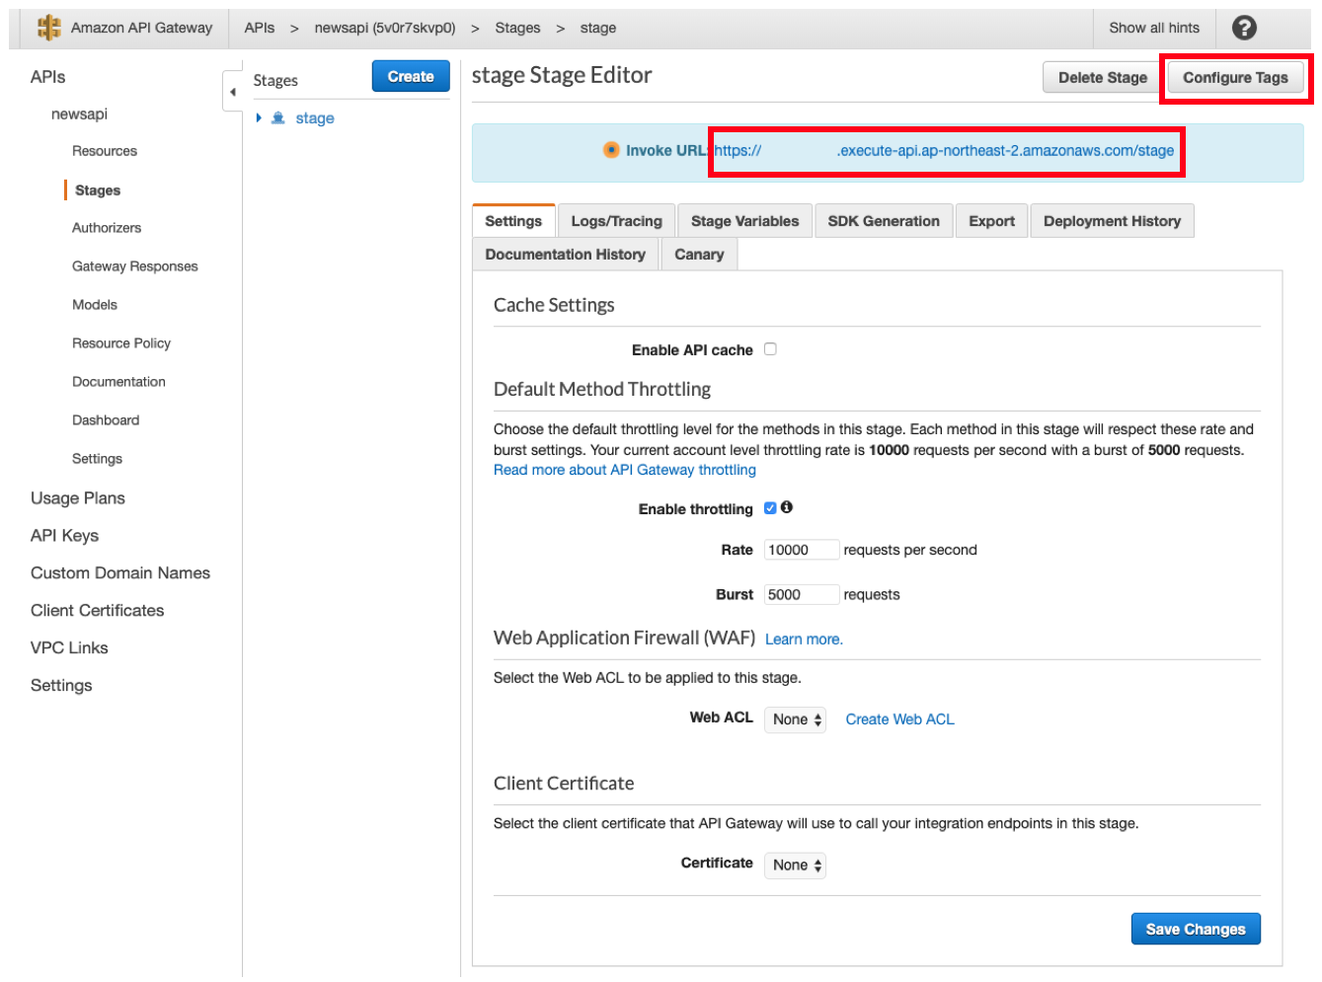Viewport: 1322px width, 982px height.
Task: Select newsapi in the sidebar
Action: coord(79,114)
